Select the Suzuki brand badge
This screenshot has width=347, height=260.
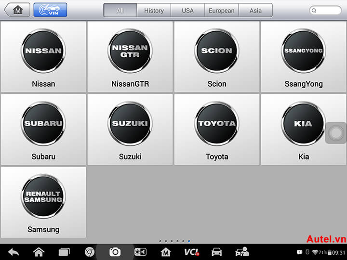coord(130,124)
